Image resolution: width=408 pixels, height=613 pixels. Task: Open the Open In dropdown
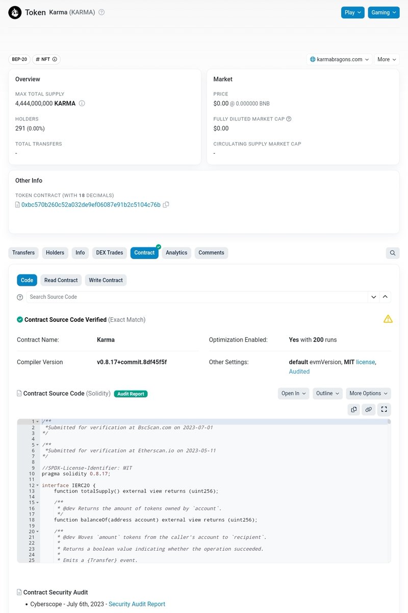coord(293,393)
